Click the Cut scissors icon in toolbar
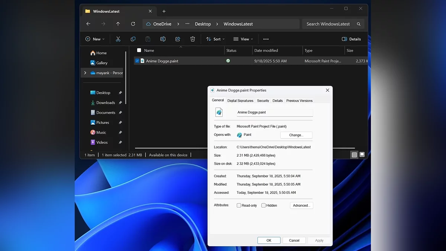This screenshot has height=251, width=446. point(118,39)
